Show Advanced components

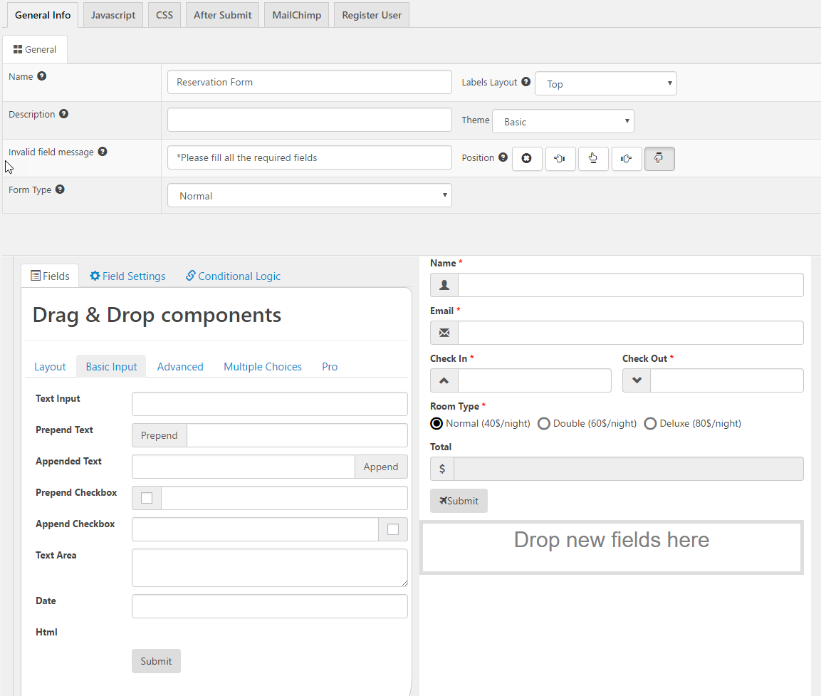pyautogui.click(x=180, y=367)
